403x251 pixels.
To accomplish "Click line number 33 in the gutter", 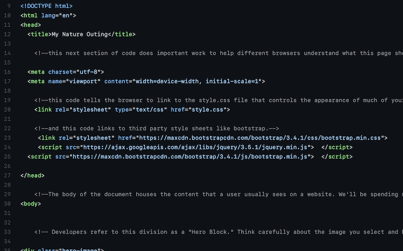I will (8, 232).
